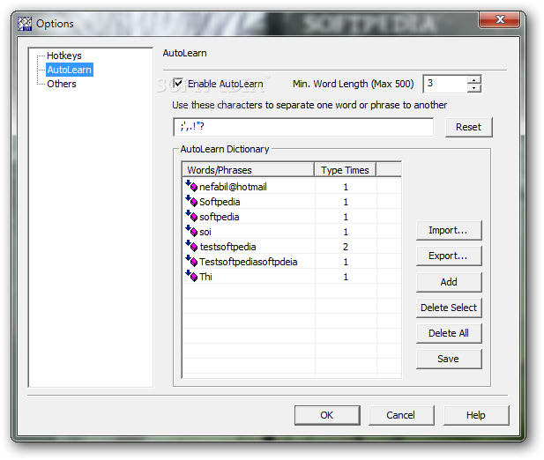Image resolution: width=544 pixels, height=460 pixels.
Task: Click the Reset button
Action: click(468, 127)
